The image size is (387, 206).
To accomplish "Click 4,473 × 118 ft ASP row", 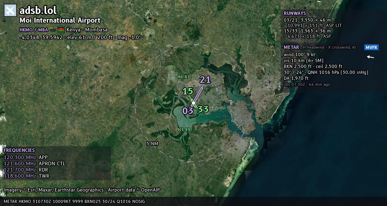I will tap(309, 36).
